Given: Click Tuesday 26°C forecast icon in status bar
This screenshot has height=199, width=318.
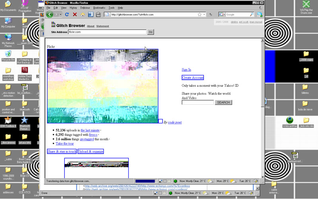Looking at the screenshot, I should point(255,181).
